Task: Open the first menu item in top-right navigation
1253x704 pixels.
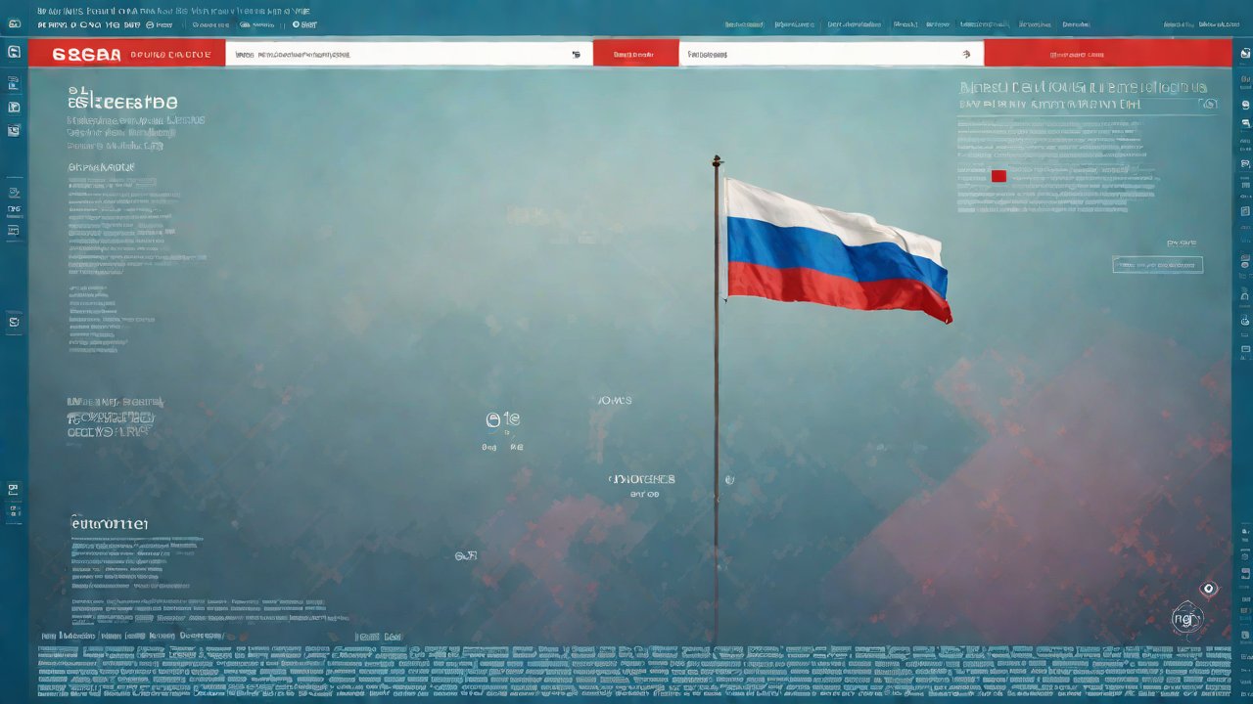Action: (744, 23)
